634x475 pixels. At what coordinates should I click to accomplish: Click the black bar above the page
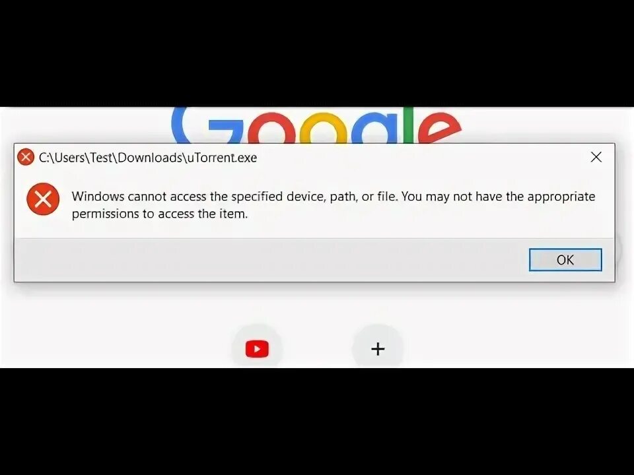tap(317, 53)
